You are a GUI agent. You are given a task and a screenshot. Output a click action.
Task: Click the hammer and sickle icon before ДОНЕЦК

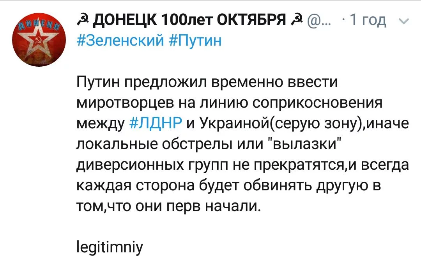point(83,20)
